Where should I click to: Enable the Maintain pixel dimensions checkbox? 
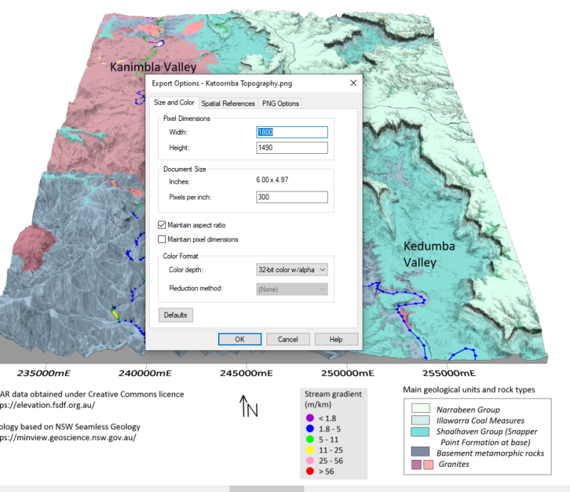[160, 239]
